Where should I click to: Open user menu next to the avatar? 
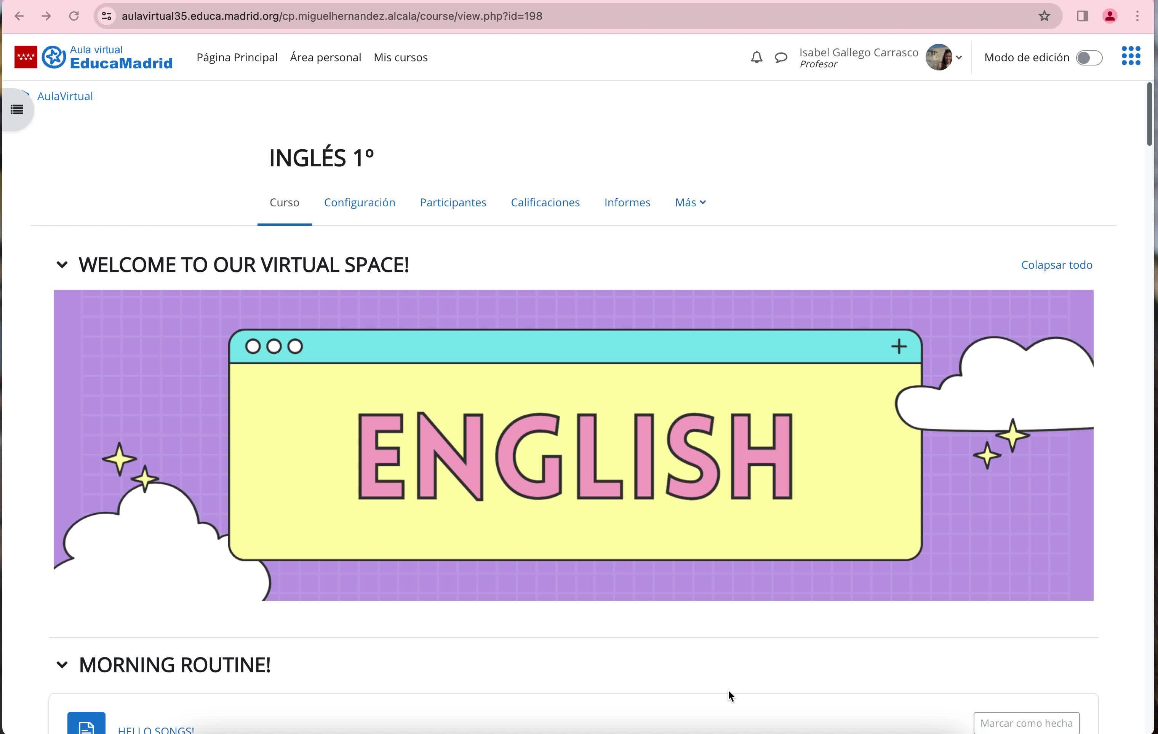tap(958, 57)
